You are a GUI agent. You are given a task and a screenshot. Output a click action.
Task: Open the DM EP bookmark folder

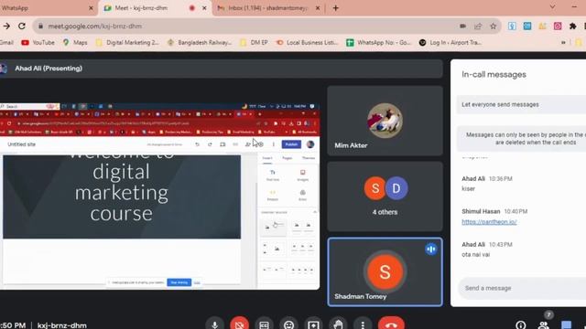point(255,43)
